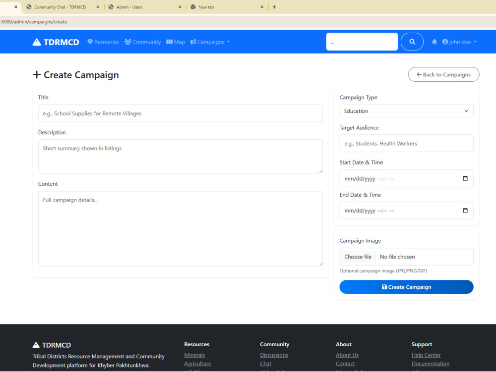Click into the Description textarea
The image size is (496, 372).
[181, 157]
